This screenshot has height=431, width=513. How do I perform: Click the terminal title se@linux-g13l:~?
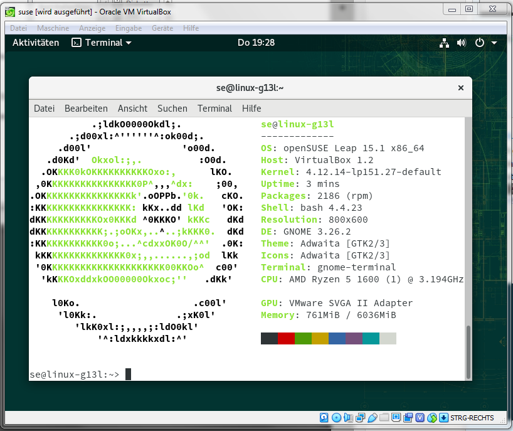(x=250, y=88)
